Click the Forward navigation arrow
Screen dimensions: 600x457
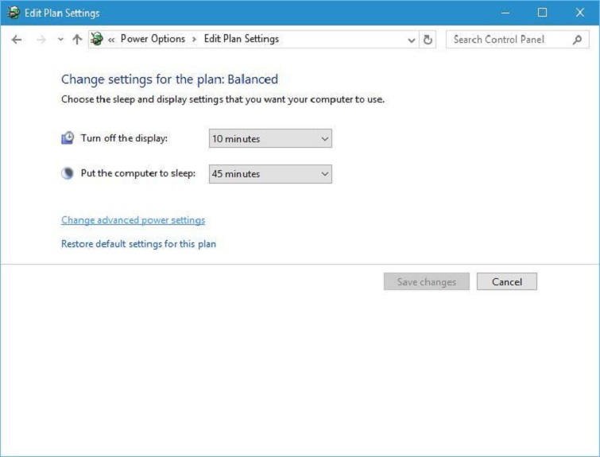point(41,40)
